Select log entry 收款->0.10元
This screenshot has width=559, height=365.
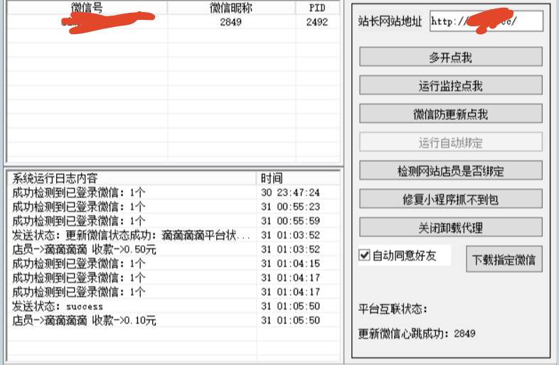pos(174,320)
